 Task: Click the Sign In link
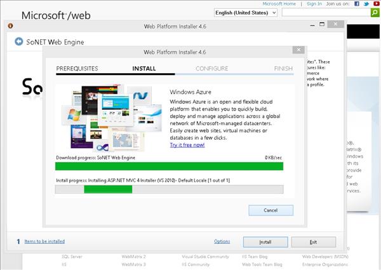[314, 4]
